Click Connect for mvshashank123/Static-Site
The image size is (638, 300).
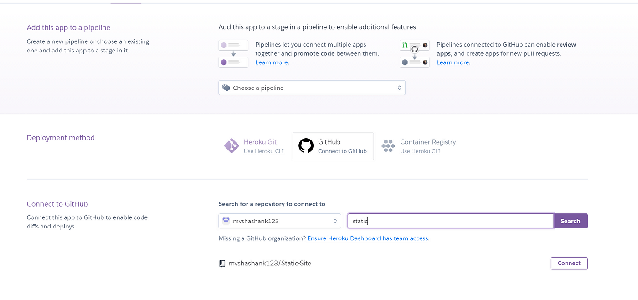coord(569,263)
